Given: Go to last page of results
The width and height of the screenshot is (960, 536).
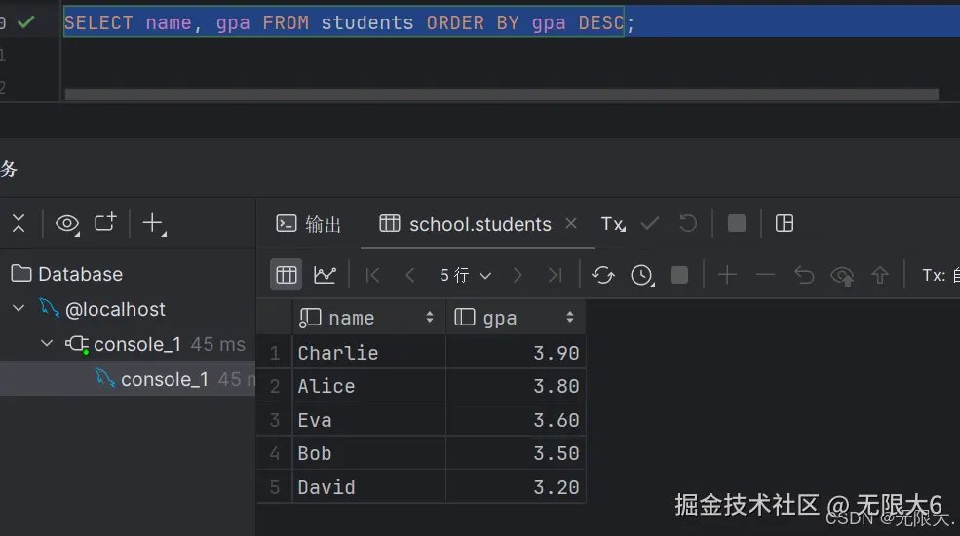Looking at the screenshot, I should tap(556, 276).
